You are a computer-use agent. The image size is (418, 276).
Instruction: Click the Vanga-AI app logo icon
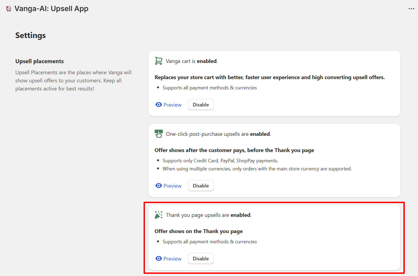tap(9, 9)
